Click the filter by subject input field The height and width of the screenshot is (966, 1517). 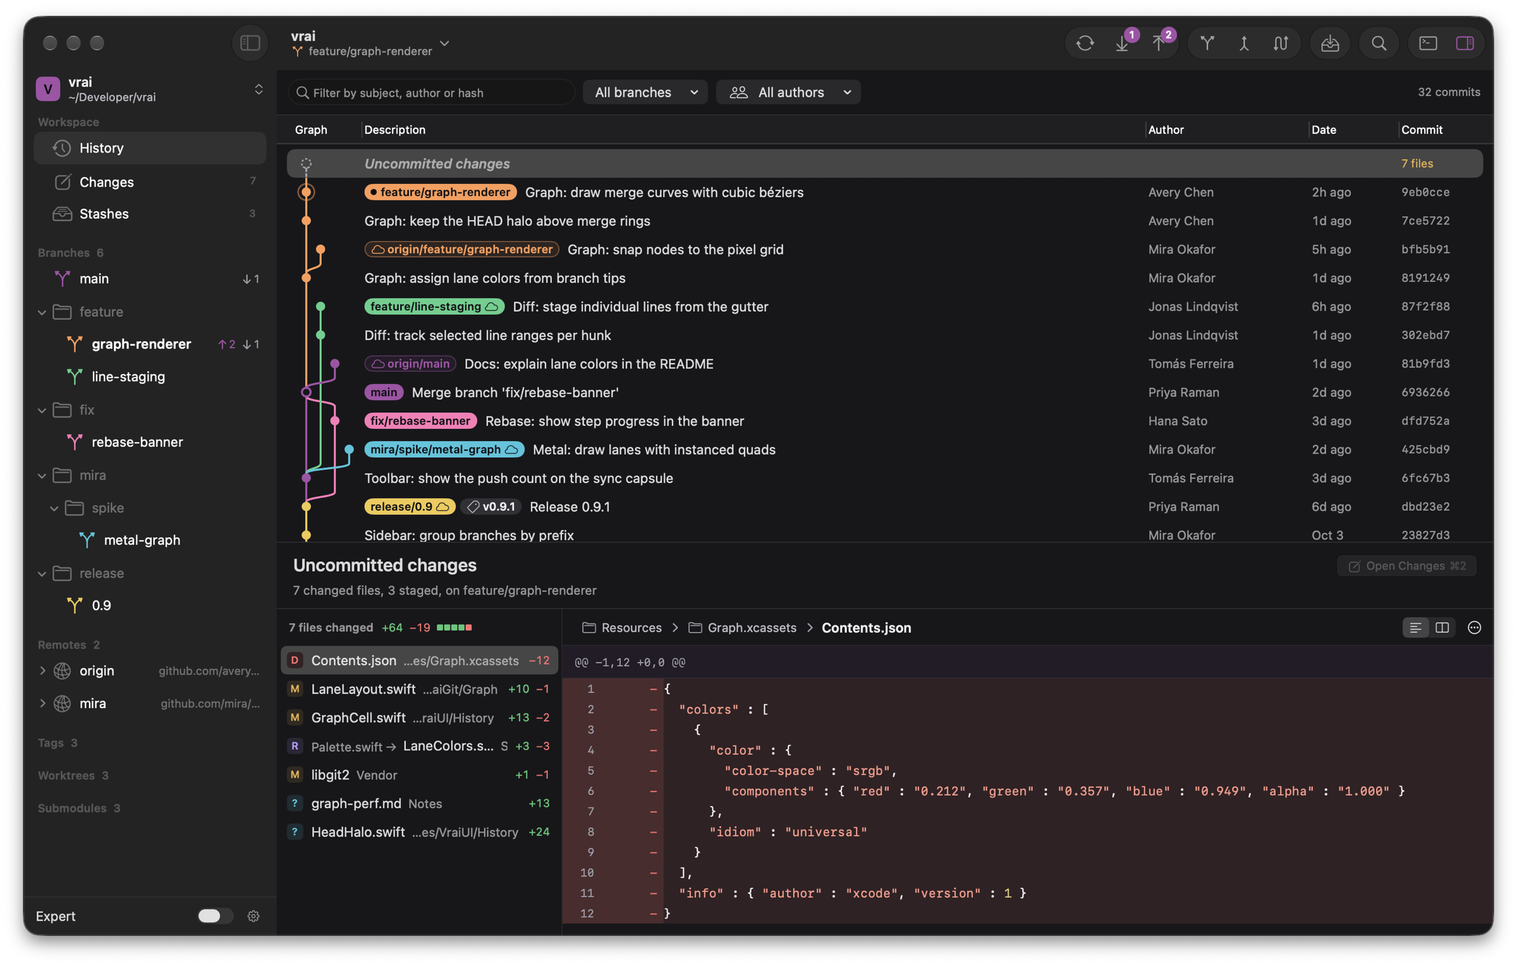432,92
